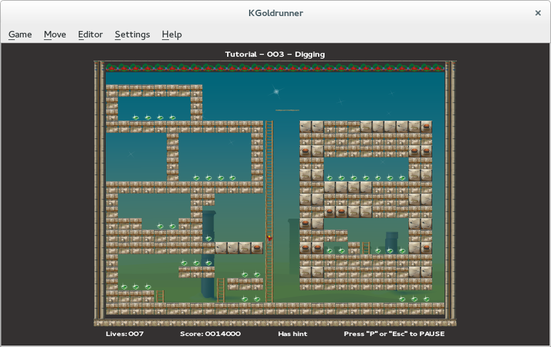Click the leftmost gold in the middle-left chamber

(196, 178)
